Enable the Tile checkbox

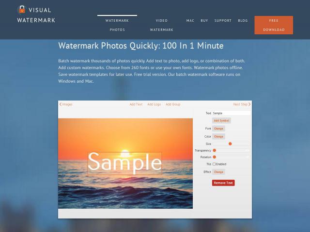click(x=214, y=164)
